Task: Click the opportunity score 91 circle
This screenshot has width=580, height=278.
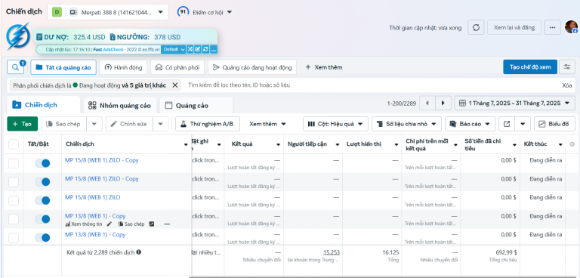Action: 182,12
